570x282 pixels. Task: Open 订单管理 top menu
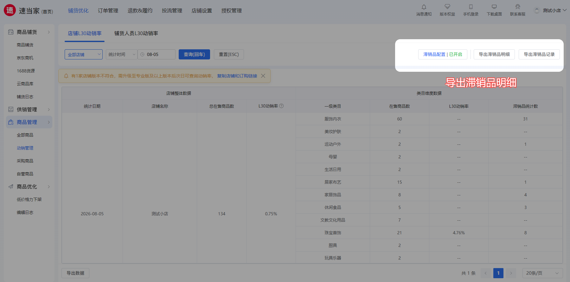108,10
